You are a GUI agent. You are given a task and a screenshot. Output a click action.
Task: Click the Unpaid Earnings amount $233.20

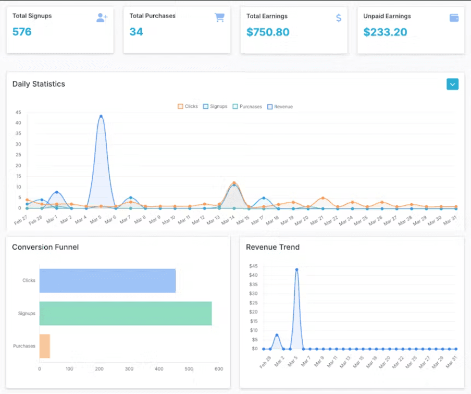click(385, 32)
